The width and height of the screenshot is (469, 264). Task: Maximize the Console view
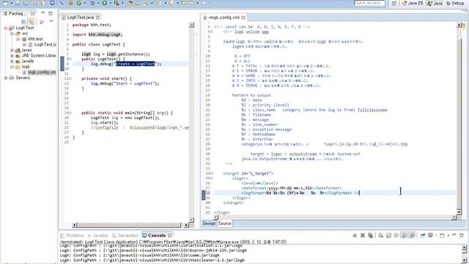pyautogui.click(x=462, y=235)
